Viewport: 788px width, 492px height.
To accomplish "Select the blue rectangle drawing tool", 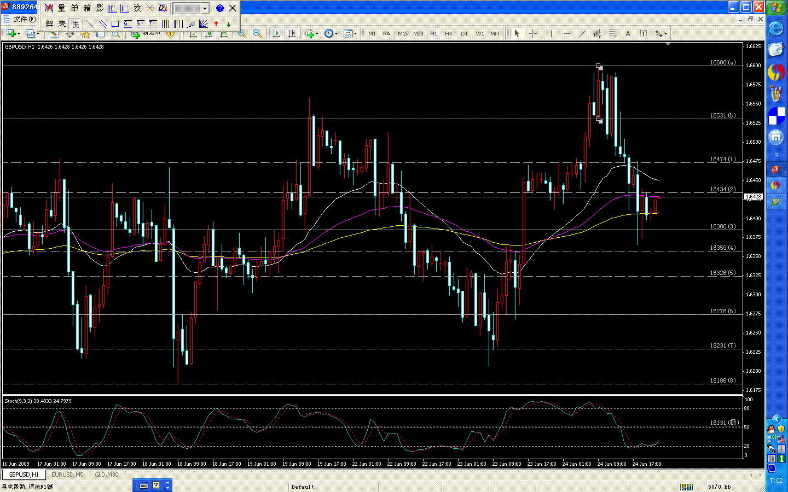I will (115, 24).
